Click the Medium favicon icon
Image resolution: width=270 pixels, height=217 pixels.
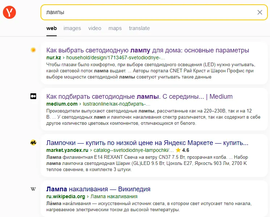pyautogui.click(x=33, y=96)
